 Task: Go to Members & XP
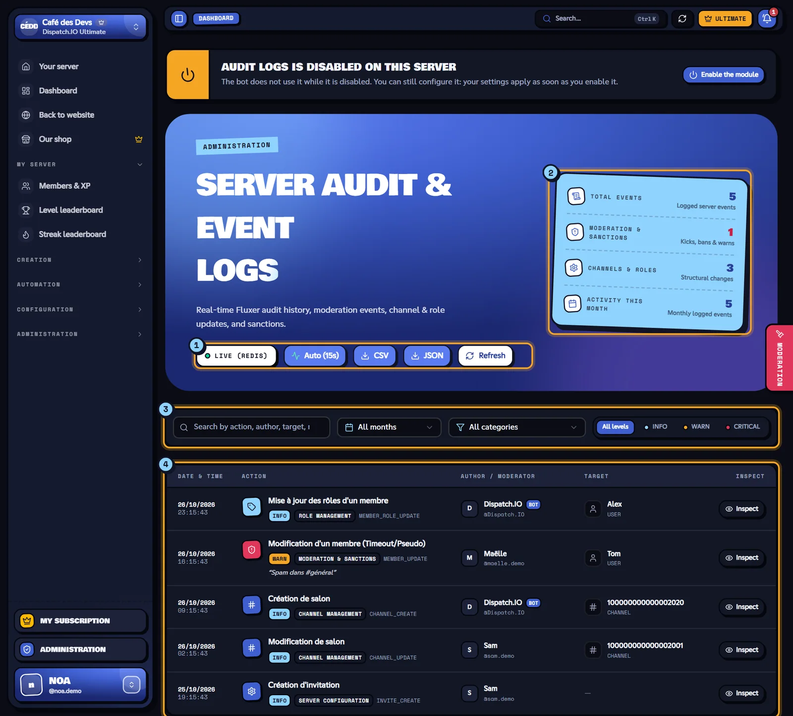[x=80, y=186]
